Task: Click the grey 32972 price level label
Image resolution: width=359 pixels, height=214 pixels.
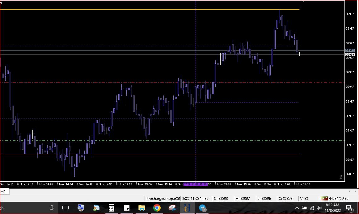Action: 350,50
